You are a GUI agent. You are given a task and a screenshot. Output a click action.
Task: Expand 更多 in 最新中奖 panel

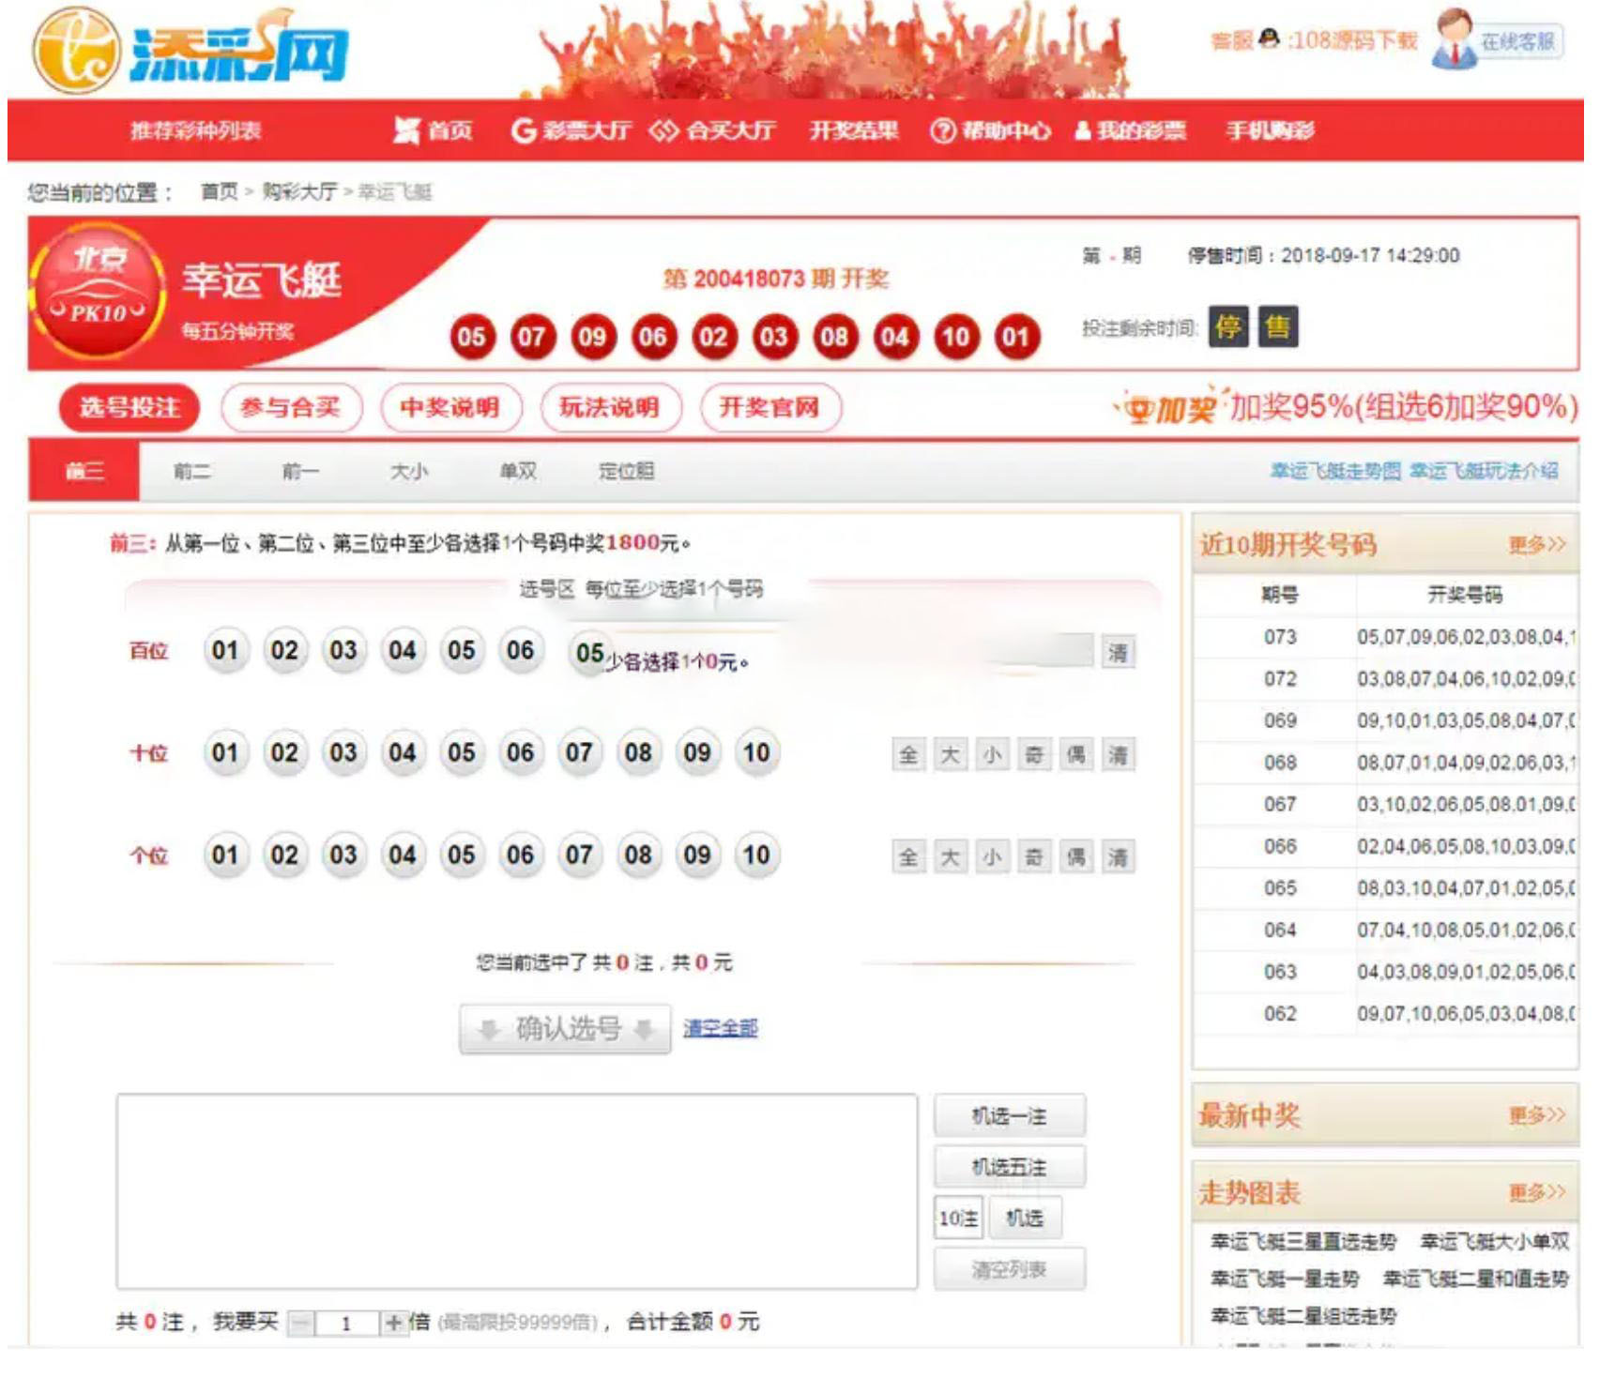tap(1536, 1115)
